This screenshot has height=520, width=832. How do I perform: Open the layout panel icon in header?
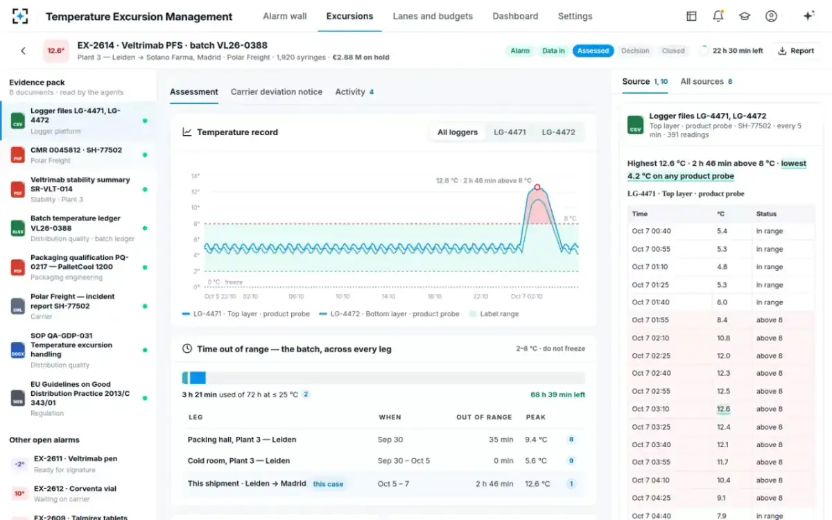tap(691, 16)
